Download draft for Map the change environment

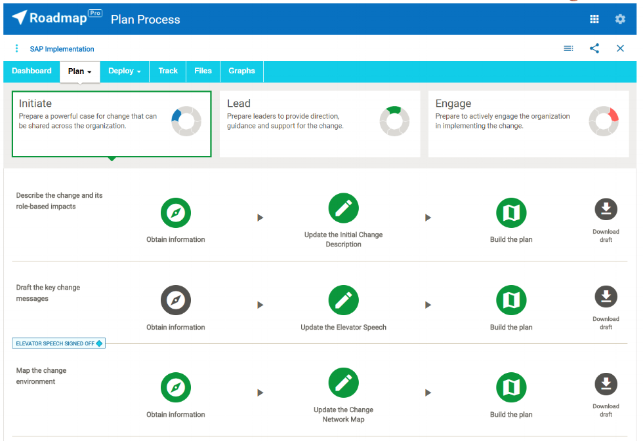click(606, 385)
